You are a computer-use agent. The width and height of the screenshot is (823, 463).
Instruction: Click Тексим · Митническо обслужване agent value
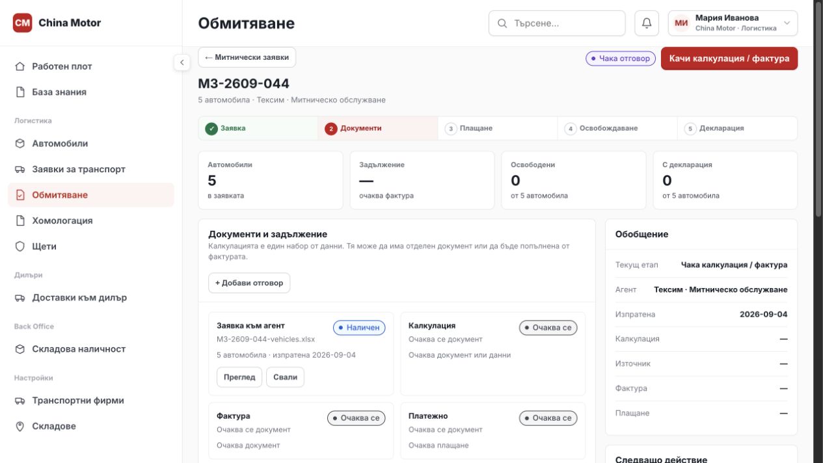[x=721, y=290]
